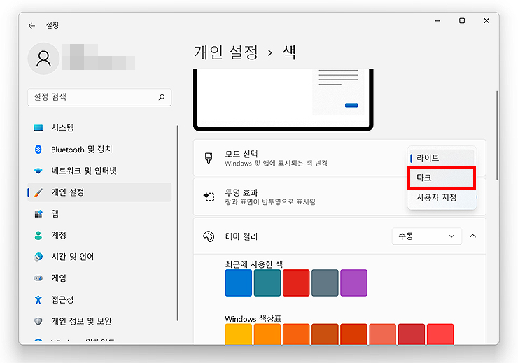Click the Bluetooth icon in sidebar
Screen dimensions: 518x363
38,150
